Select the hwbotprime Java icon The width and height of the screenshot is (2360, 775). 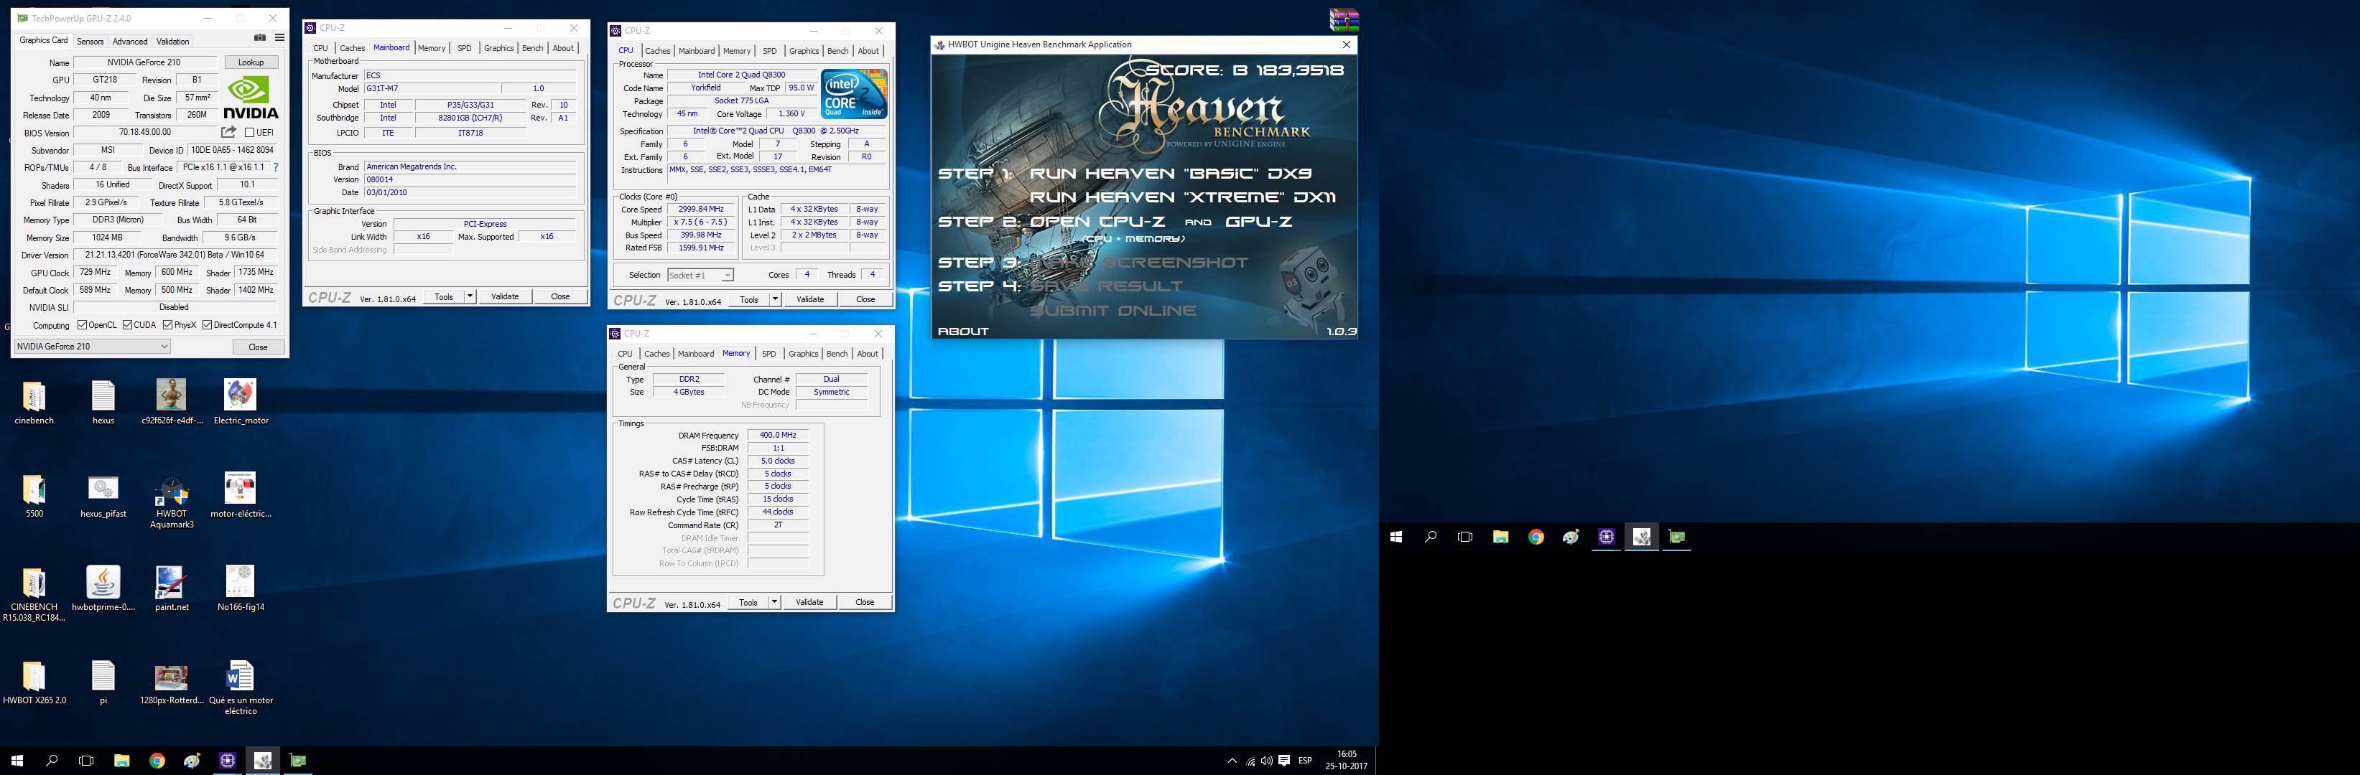click(x=103, y=582)
